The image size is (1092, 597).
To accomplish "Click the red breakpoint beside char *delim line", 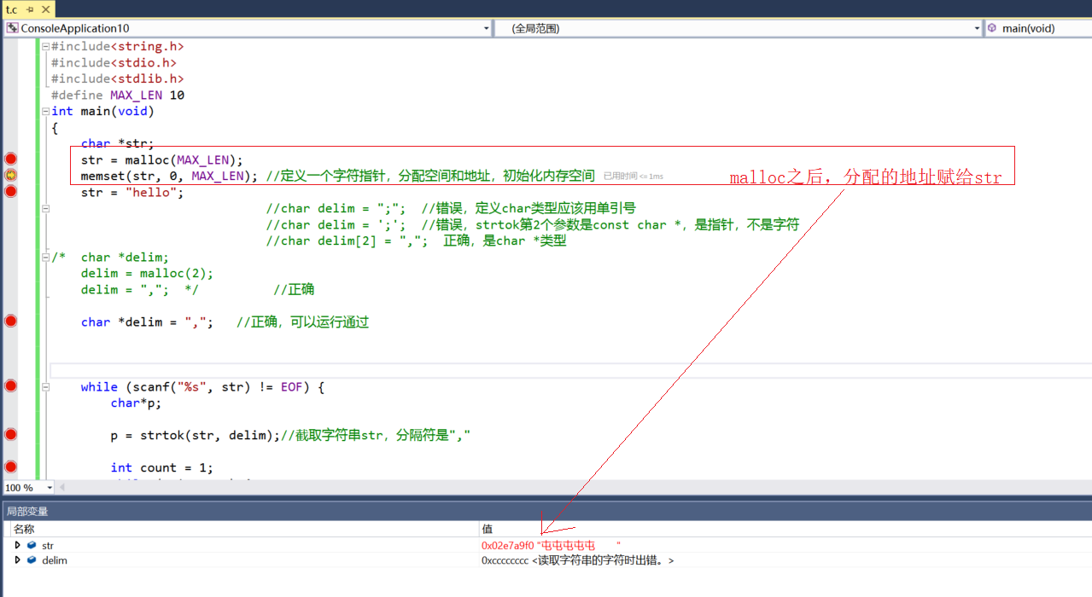I will 9,322.
